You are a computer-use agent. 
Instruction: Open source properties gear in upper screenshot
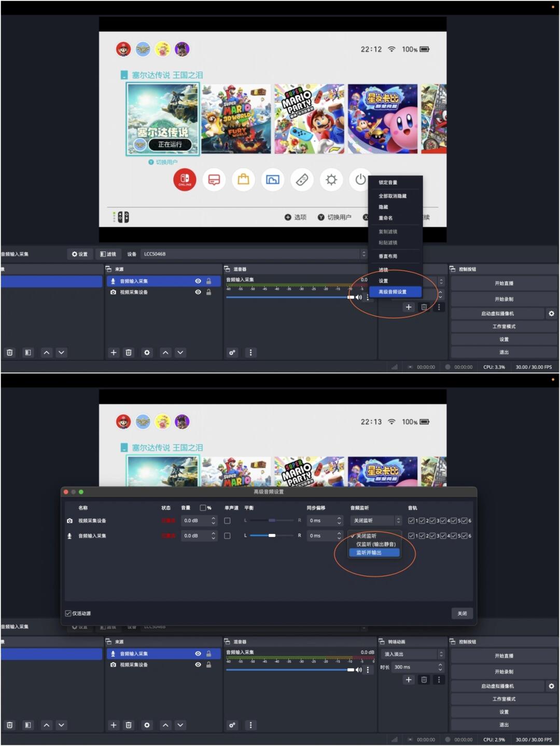[147, 353]
